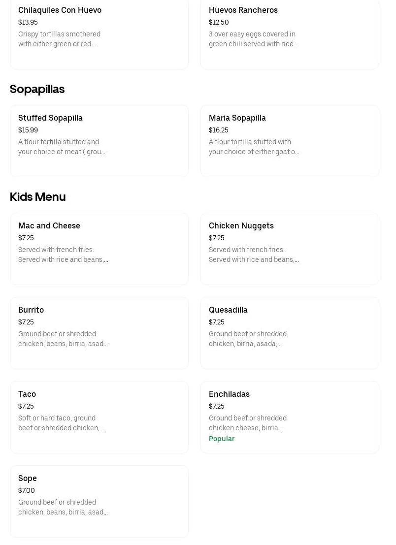Click the Sopapillas section heading
This screenshot has width=396, height=545.
click(x=37, y=89)
